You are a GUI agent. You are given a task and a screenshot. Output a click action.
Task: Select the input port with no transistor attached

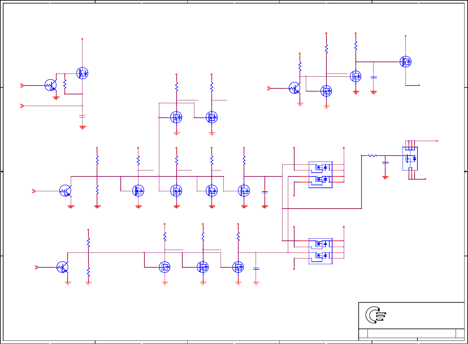tap(22, 106)
